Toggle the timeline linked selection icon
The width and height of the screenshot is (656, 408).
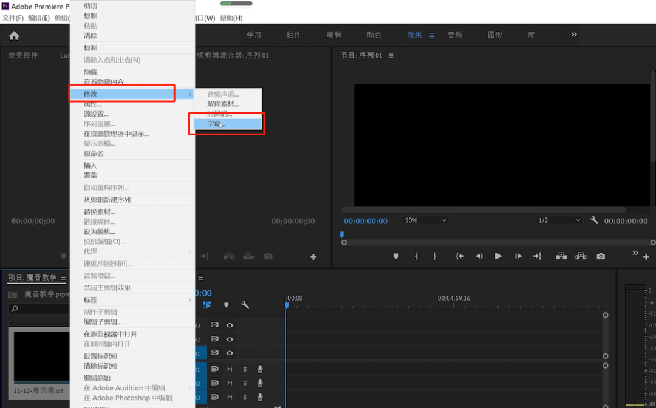click(x=207, y=305)
